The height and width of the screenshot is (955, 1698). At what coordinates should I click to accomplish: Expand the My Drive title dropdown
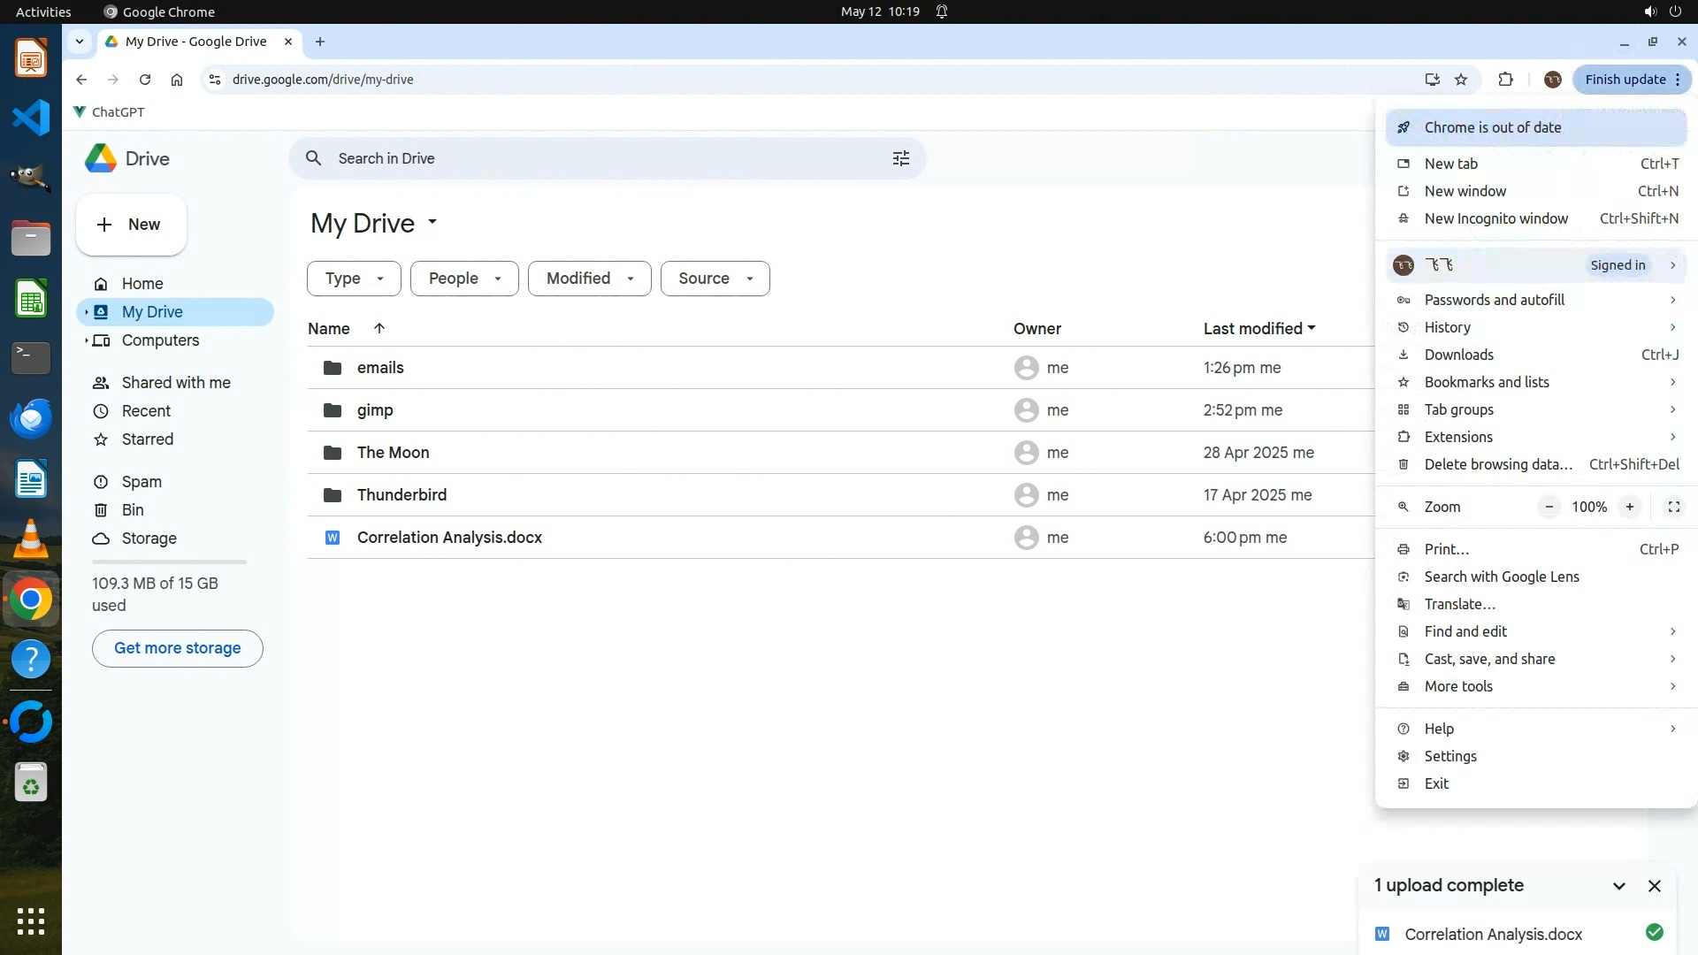[432, 222]
